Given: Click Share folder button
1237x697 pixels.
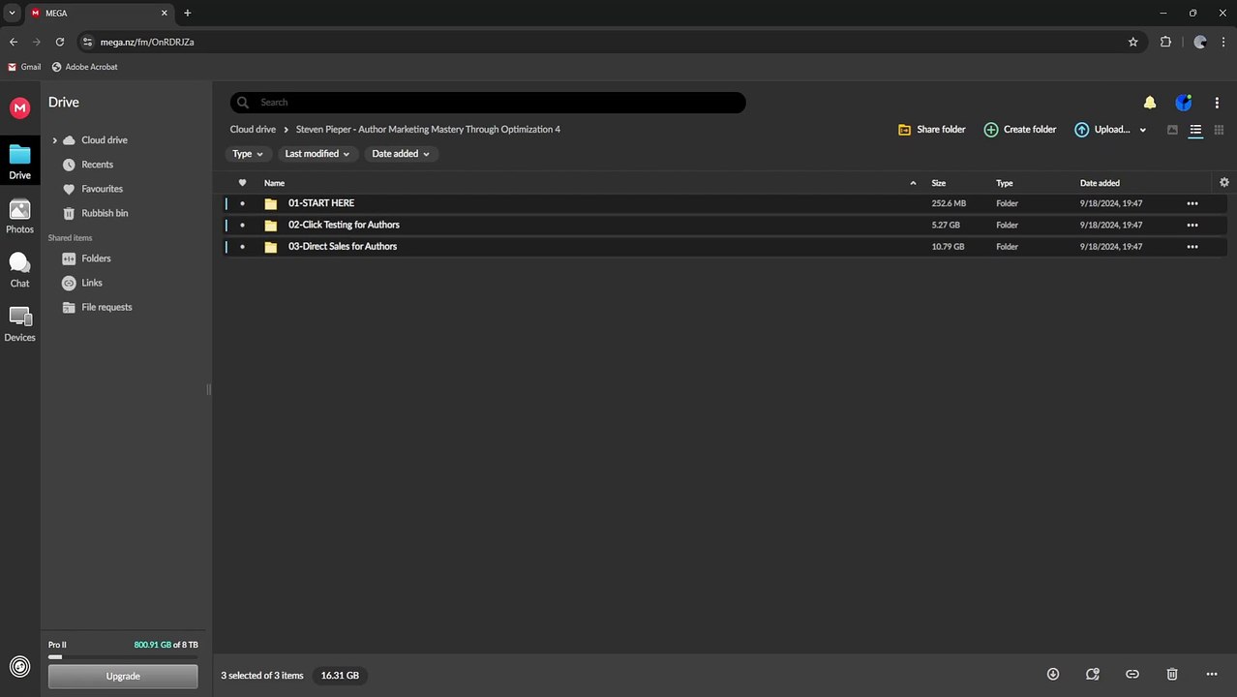Looking at the screenshot, I should [932, 130].
